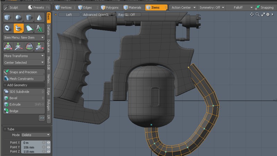This screenshot has width=277, height=156.
Task: Pick the Cone primitive tool
Action: [39, 18]
